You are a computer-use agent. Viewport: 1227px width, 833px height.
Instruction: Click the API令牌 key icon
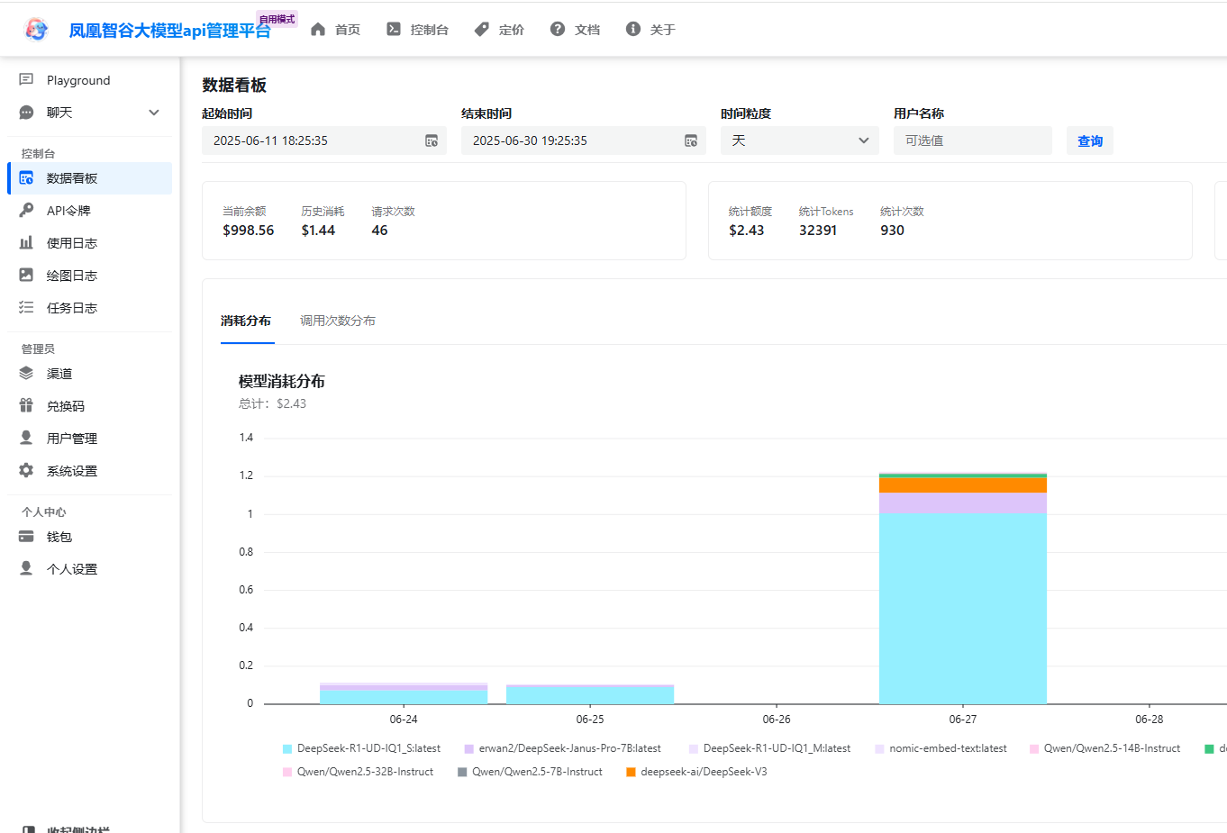coord(26,211)
